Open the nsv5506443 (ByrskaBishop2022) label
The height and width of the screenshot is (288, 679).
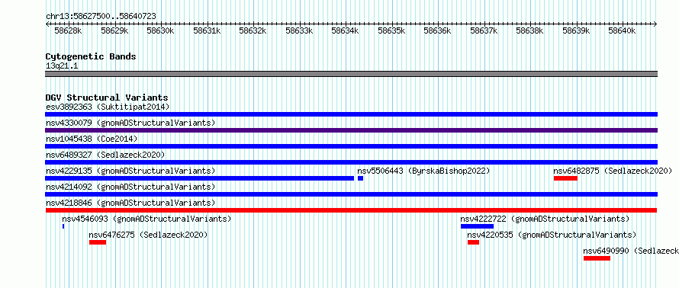(x=423, y=171)
